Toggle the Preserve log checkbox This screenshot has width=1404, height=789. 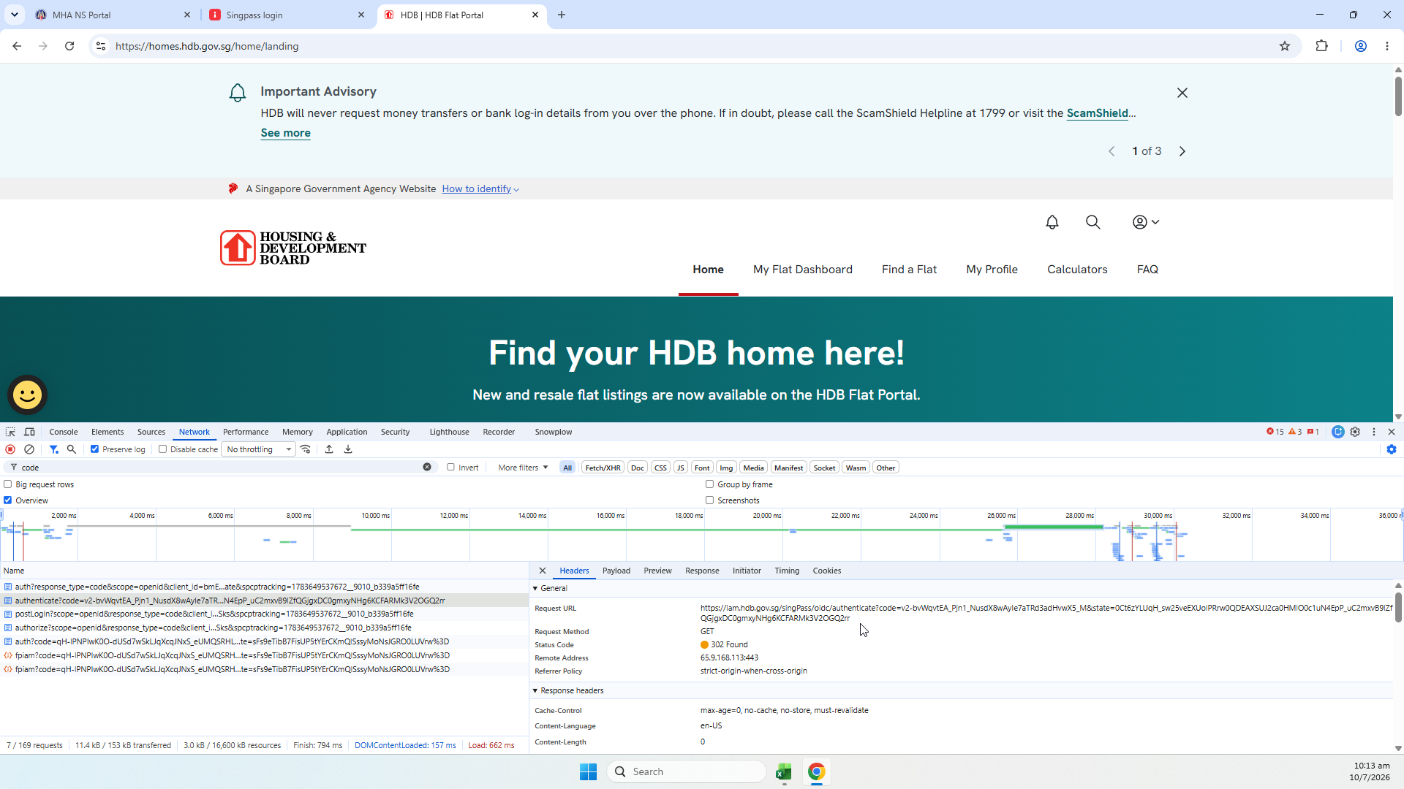point(94,449)
